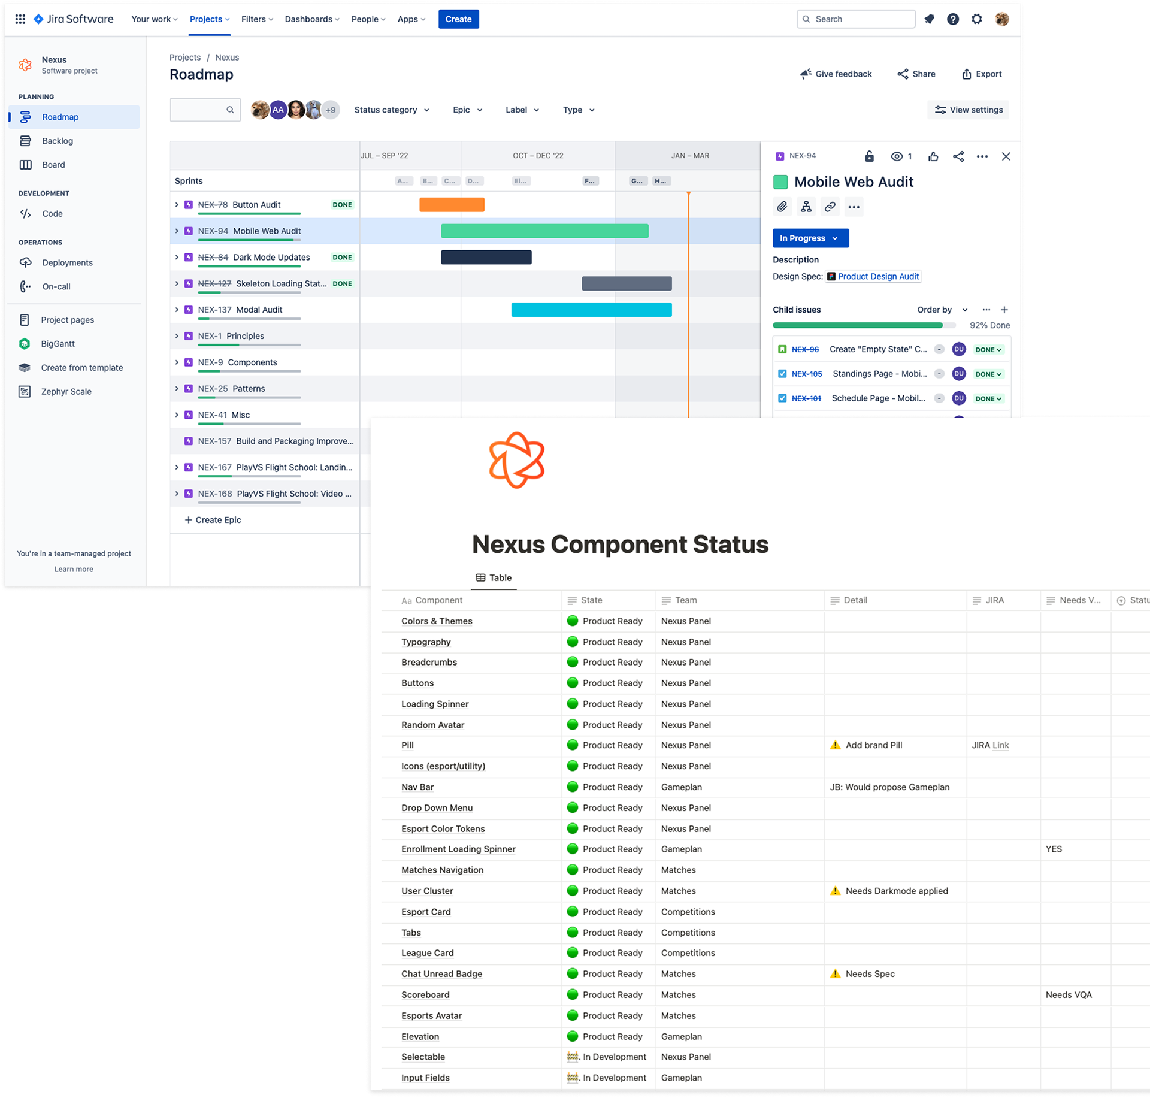Click the blue Create button

(458, 19)
